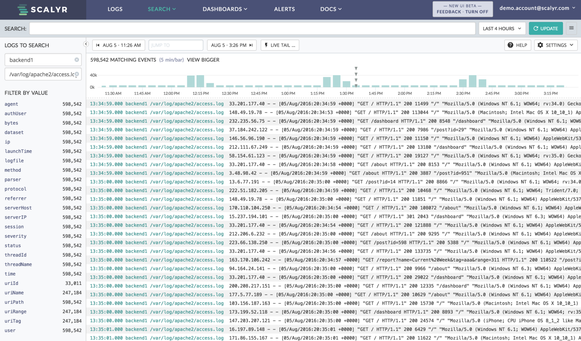Open the demo account menu
581x341 pixels.
[x=537, y=8]
